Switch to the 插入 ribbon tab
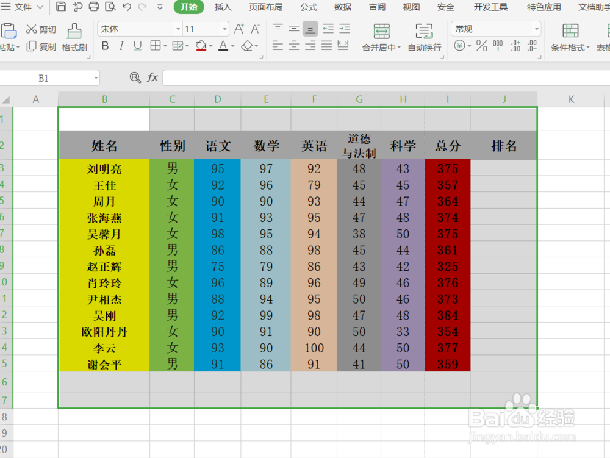 [x=222, y=7]
